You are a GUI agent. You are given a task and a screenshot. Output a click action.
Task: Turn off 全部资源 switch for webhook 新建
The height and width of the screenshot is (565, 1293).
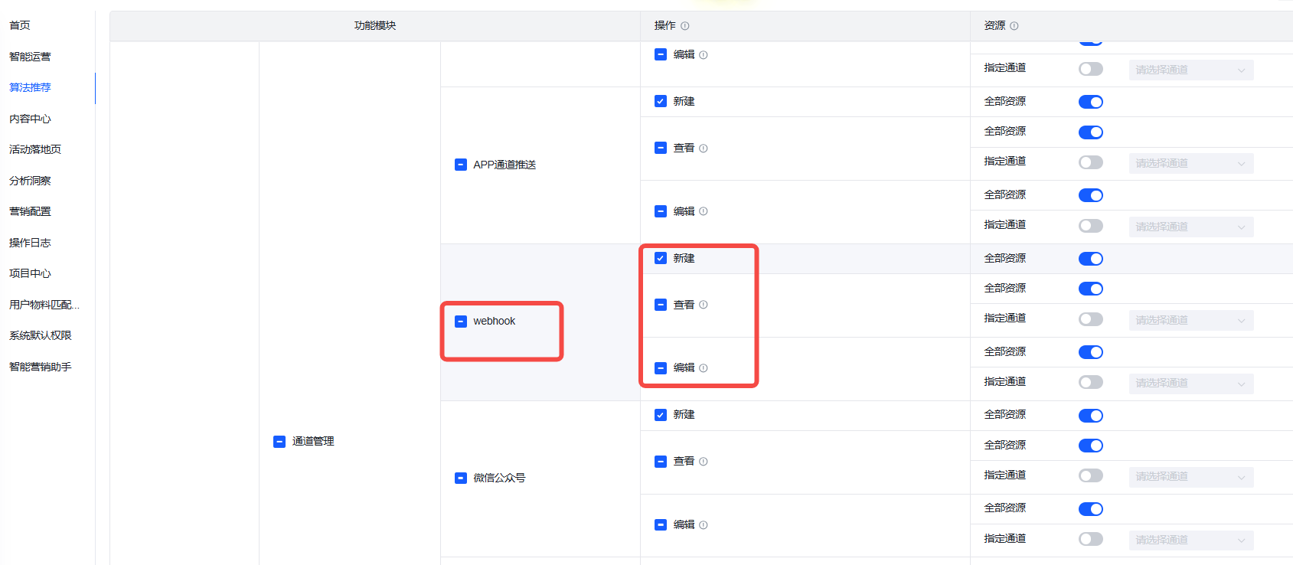point(1091,259)
